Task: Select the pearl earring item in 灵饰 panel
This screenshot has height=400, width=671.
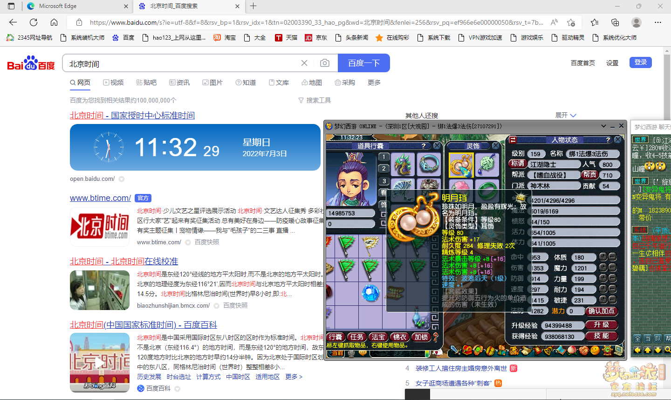Action: click(461, 164)
